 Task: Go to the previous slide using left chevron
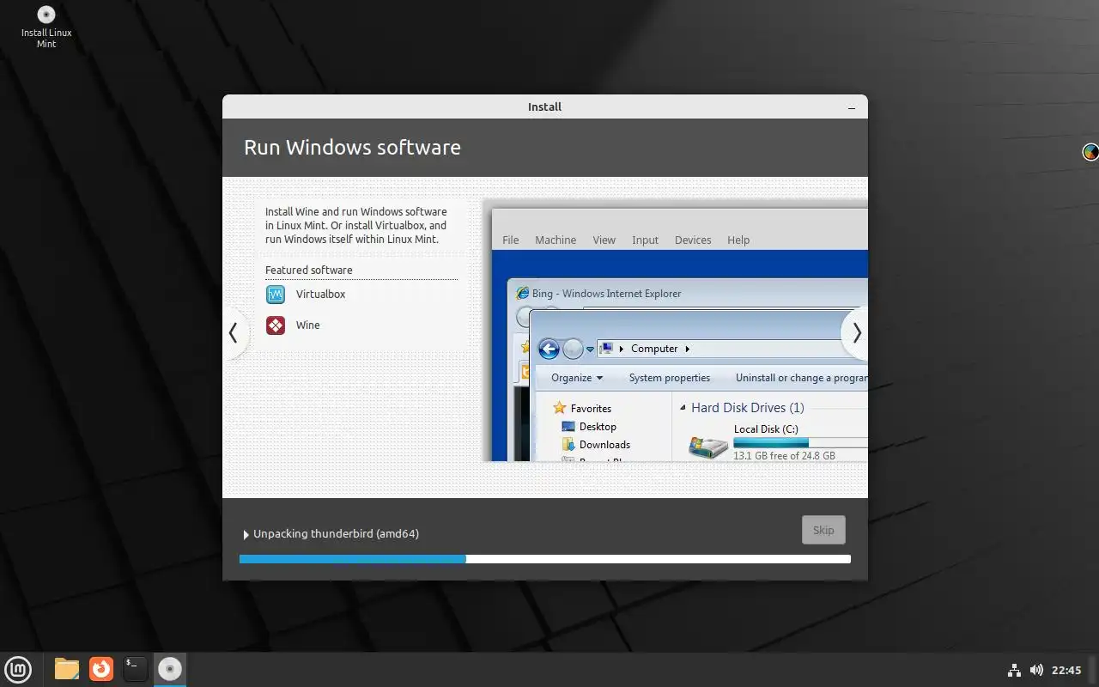(x=234, y=333)
